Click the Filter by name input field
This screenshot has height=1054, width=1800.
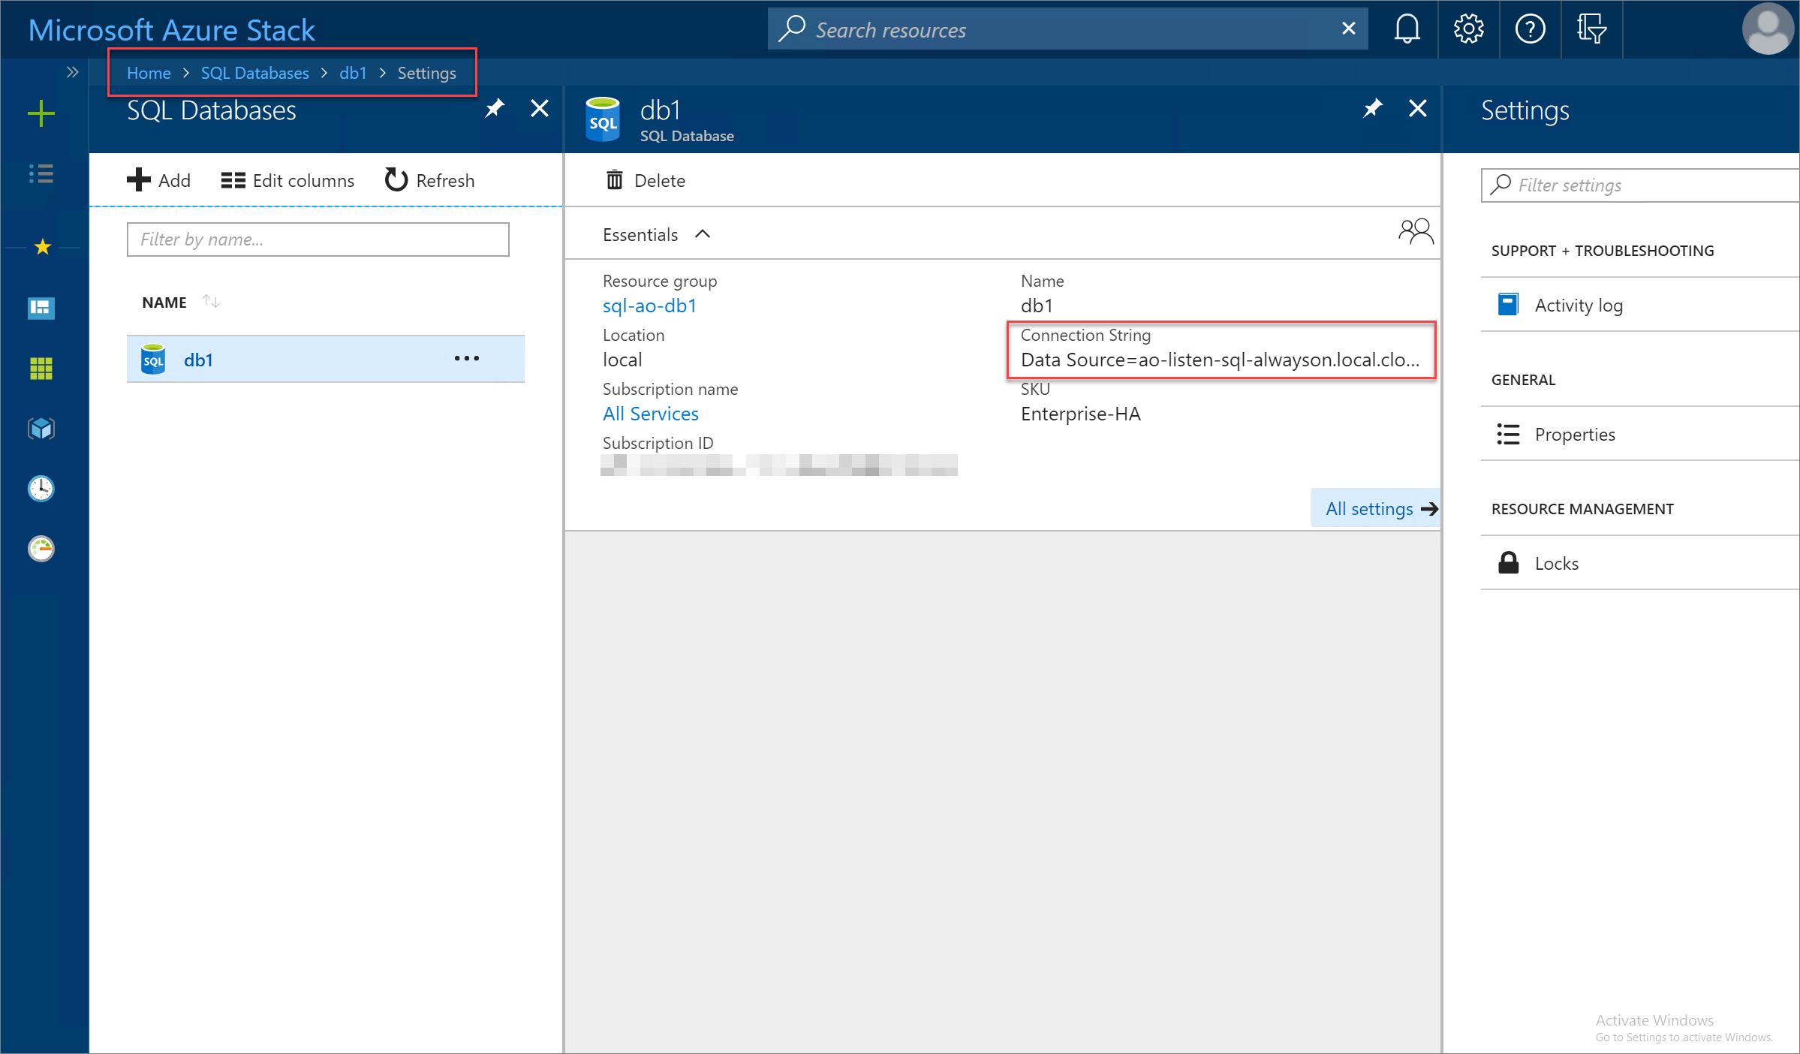[x=318, y=239]
